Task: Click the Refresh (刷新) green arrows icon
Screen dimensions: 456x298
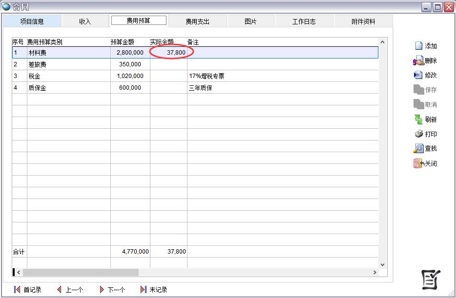Action: point(418,119)
